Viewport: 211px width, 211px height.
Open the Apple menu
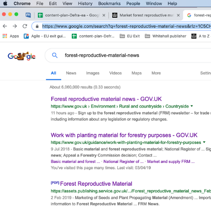5,3
